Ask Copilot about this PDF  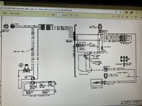pos(15,14)
